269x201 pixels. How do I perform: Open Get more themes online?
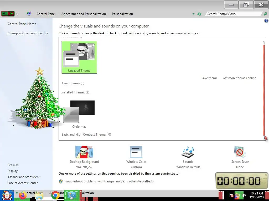point(239,78)
